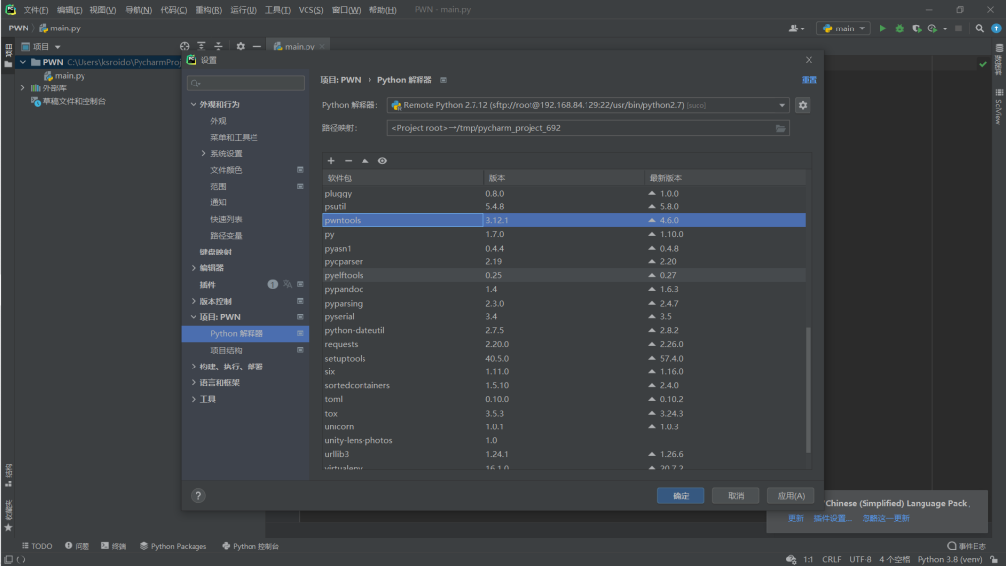Cancel the settings dialog
Image resolution: width=1006 pixels, height=566 pixels.
736,496
